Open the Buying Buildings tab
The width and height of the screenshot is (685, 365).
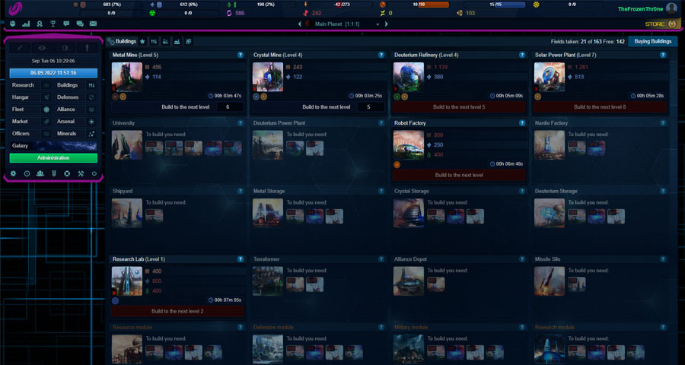[653, 42]
